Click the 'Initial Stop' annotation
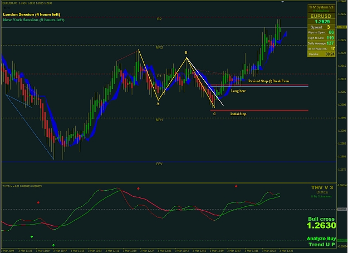 click(238, 114)
